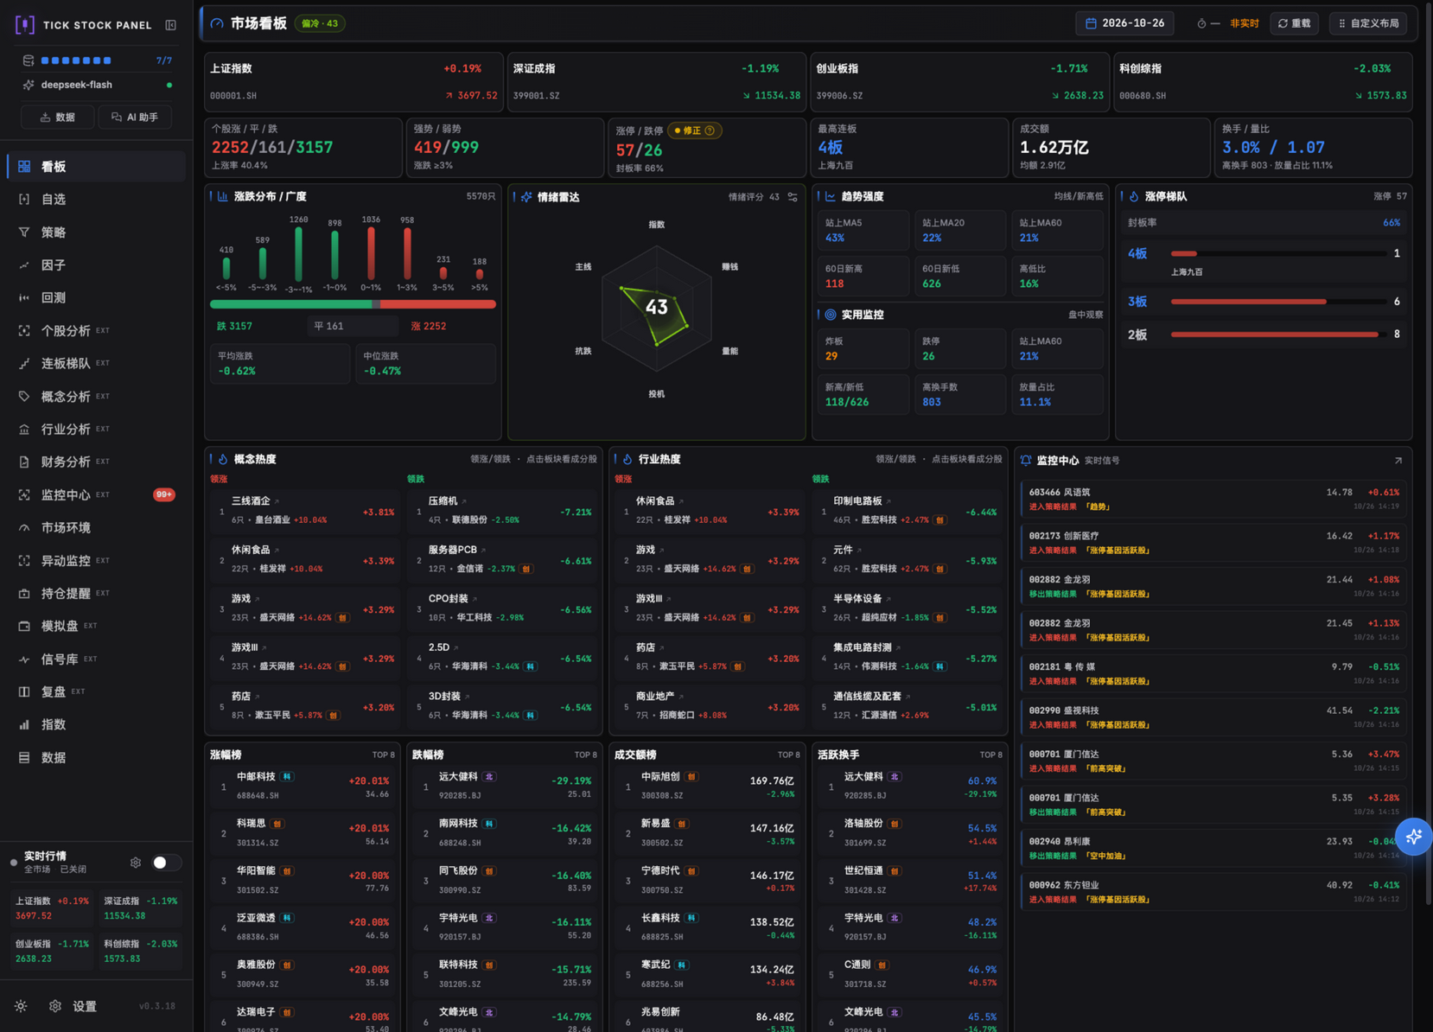Click the 持仓提醒 sidebar icon
Screen dimensions: 1433x1032
click(24, 593)
